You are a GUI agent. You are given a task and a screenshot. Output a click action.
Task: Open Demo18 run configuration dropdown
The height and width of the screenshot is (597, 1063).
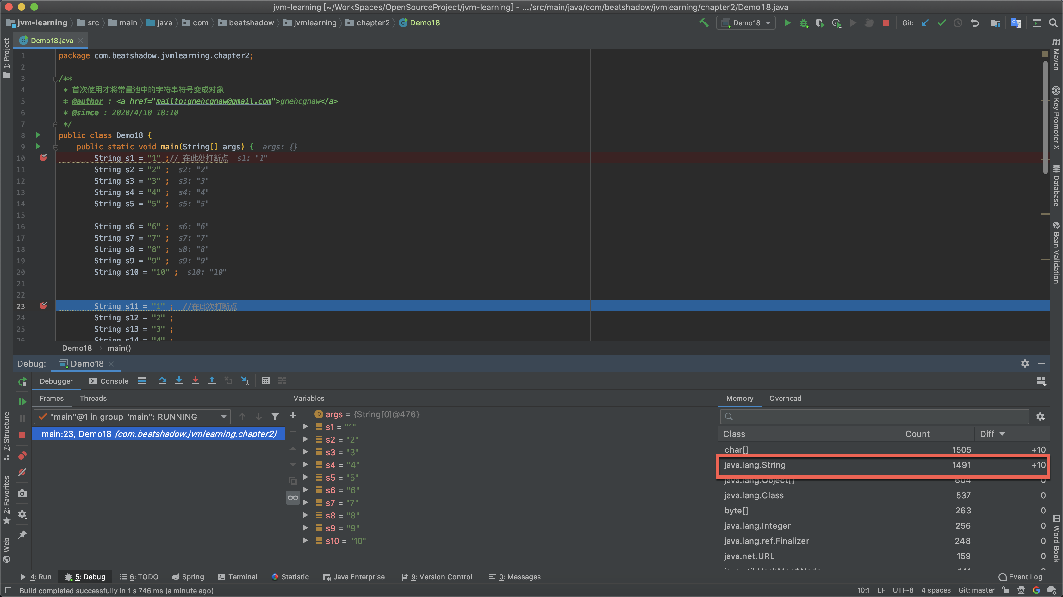coord(746,23)
